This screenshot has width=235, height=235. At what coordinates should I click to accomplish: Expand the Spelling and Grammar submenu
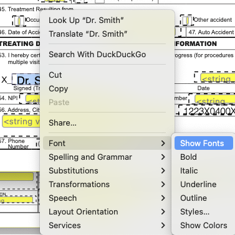tap(107, 157)
